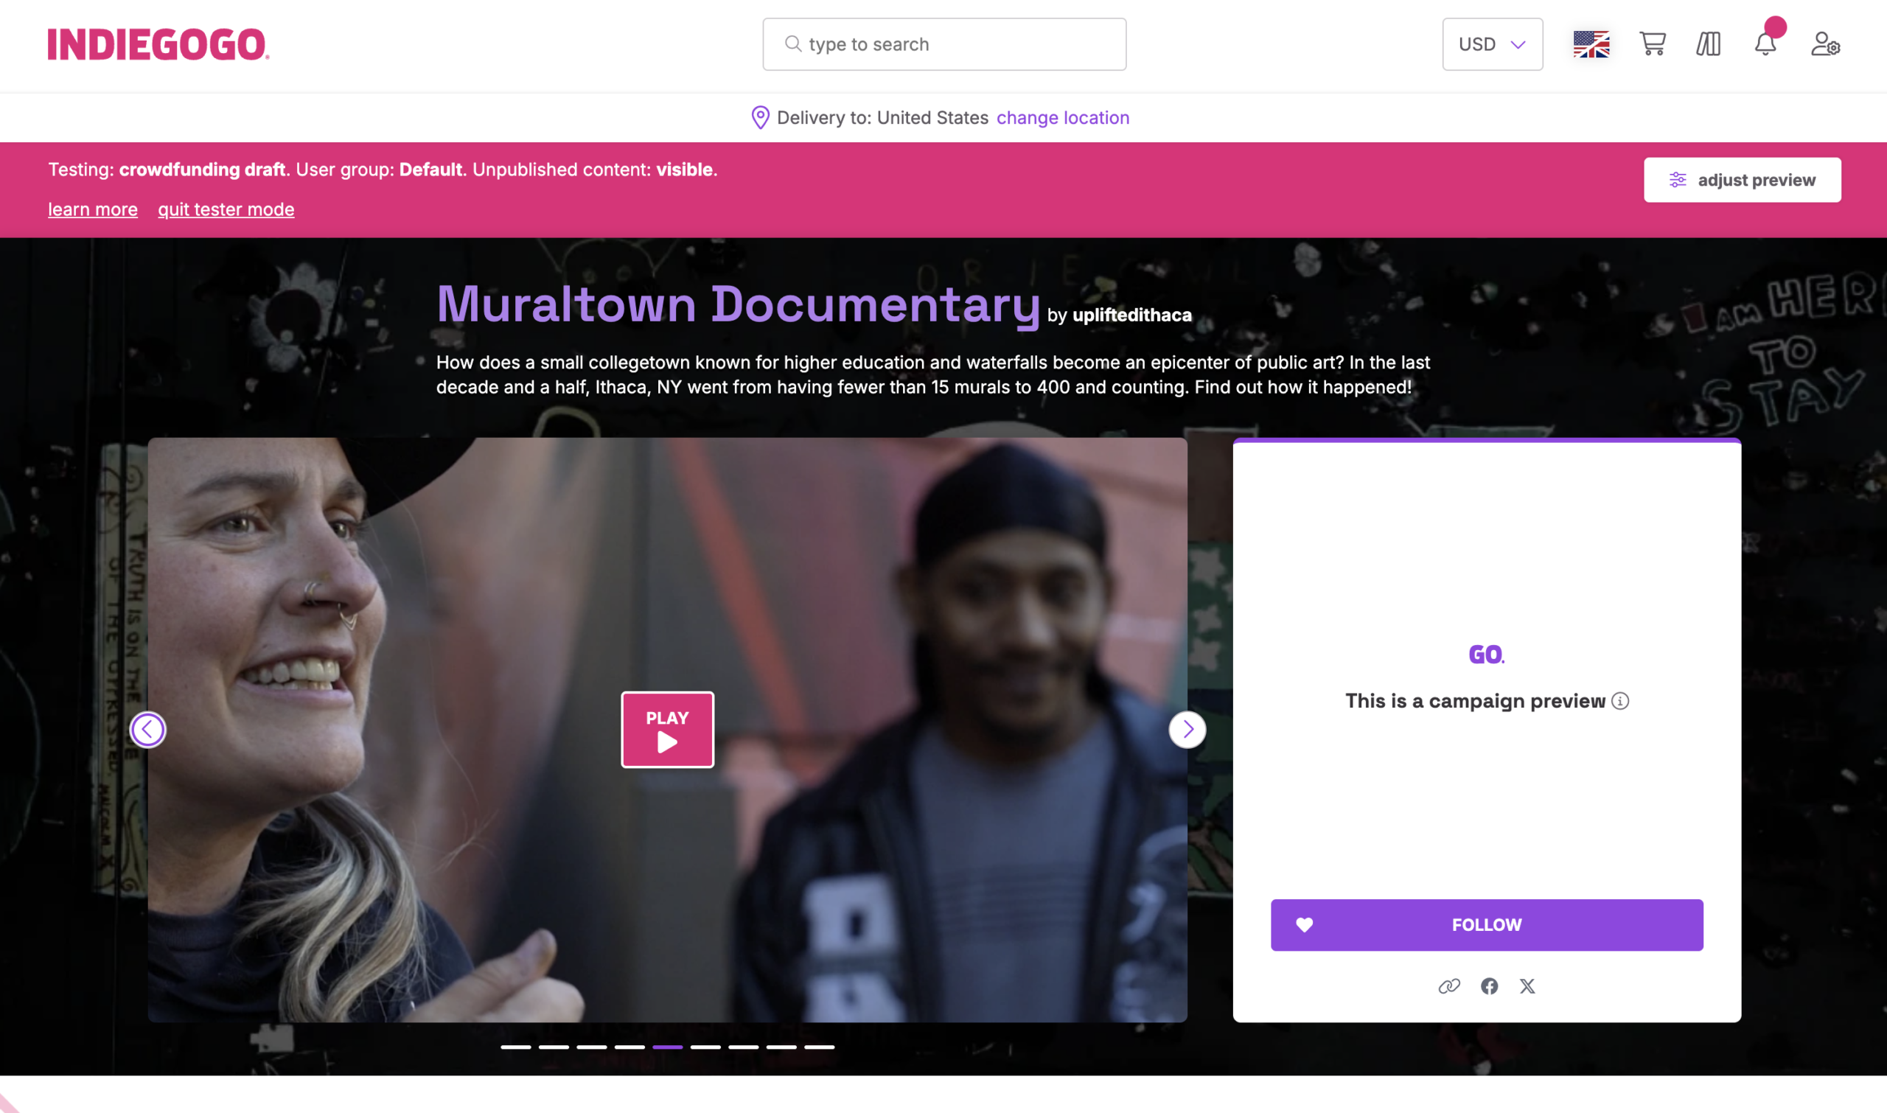Follow the campaign with FOLLOW button
This screenshot has height=1113, width=1887.
pyautogui.click(x=1487, y=925)
